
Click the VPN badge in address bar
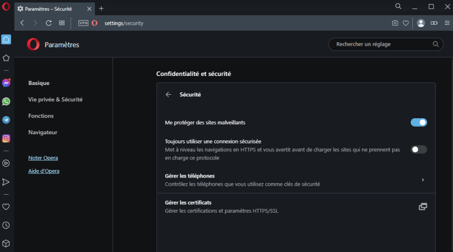83,23
